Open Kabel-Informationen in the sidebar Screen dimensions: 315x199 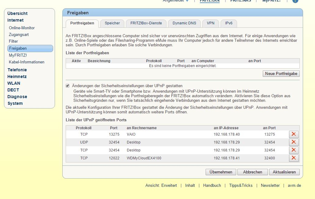coord(27,62)
